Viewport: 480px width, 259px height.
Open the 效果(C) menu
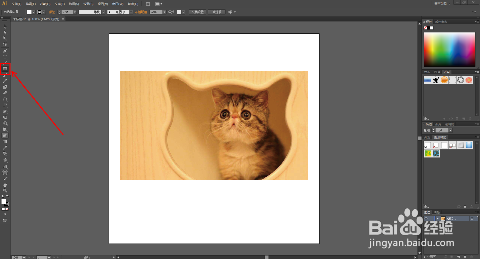point(88,4)
